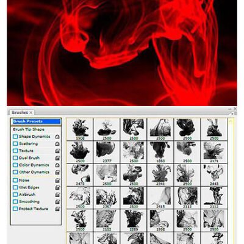Open Color Dynamics settings by its label
Image resolution: width=244 pixels, height=244 pixels.
[x=34, y=165]
